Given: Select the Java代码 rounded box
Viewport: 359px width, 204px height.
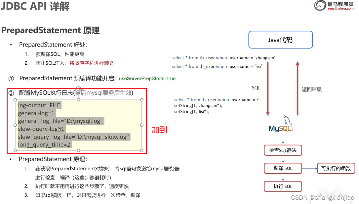Looking at the screenshot, I should (280, 40).
